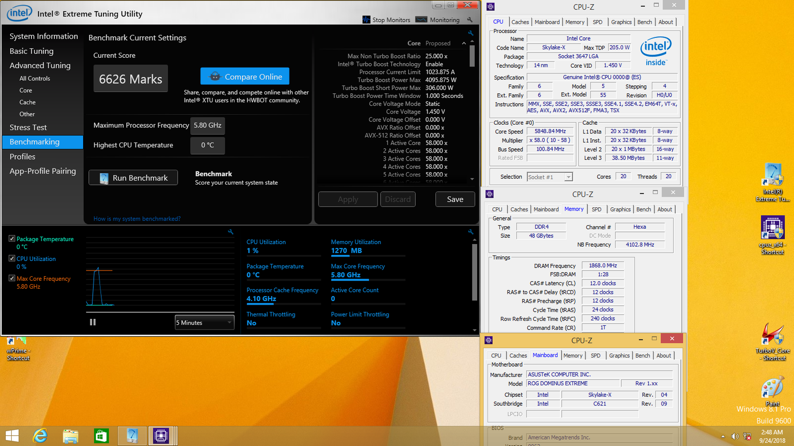Image resolution: width=794 pixels, height=446 pixels.
Task: Open the wPrime desktop shortcut
Action: coord(18,349)
